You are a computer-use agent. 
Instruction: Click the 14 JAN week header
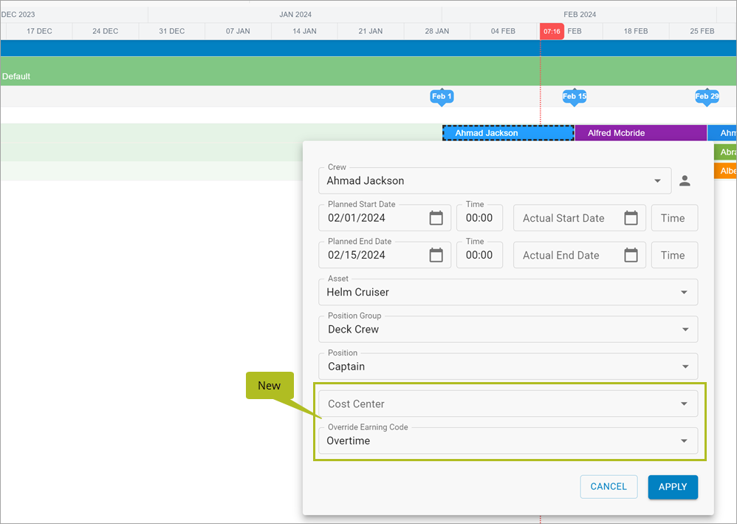point(304,32)
